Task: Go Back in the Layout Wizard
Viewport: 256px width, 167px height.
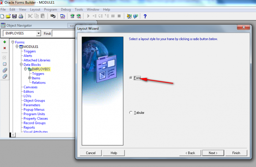Action: click(190, 153)
